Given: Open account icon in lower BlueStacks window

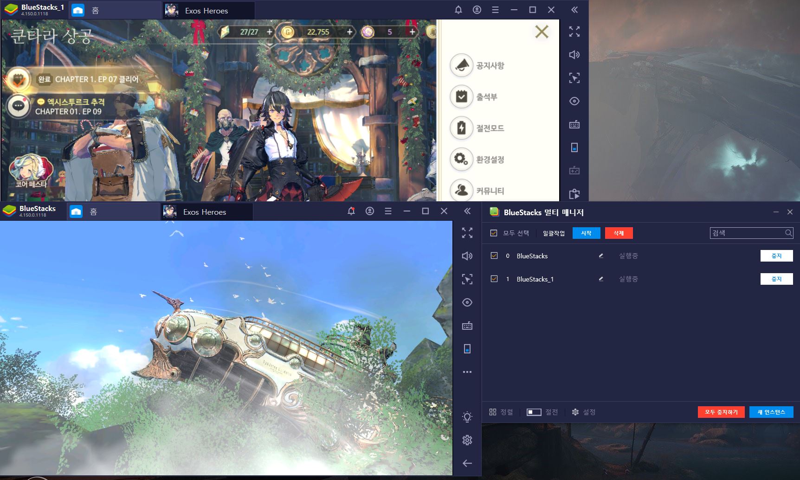Looking at the screenshot, I should click(370, 211).
